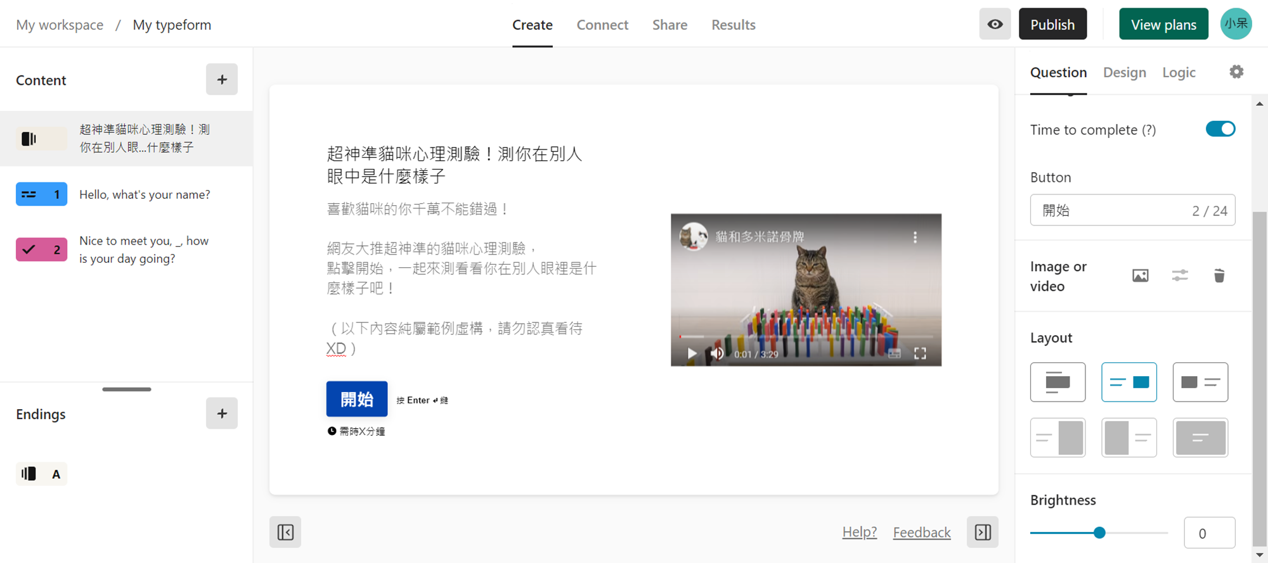Select stacked layout option
The height and width of the screenshot is (563, 1268).
[x=1058, y=382]
